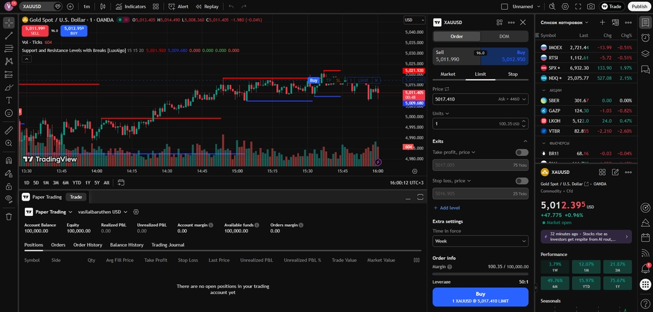Maximize the trading panel
Screen dimensions: 653x312
420,197
